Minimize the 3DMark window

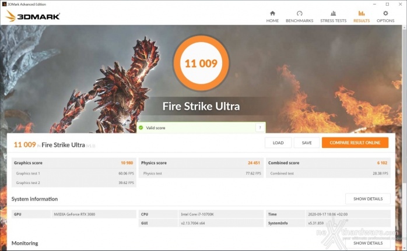pos(374,4)
